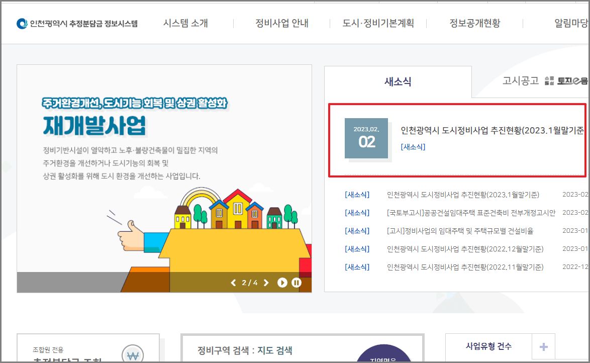The width and height of the screenshot is (590, 363).
Task: Expand 사업유형 건수 with the plus button
Action: click(x=543, y=346)
